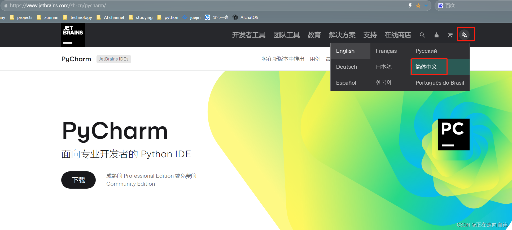Click the lightning bolt icon in address bar
The height and width of the screenshot is (230, 512).
(x=410, y=6)
